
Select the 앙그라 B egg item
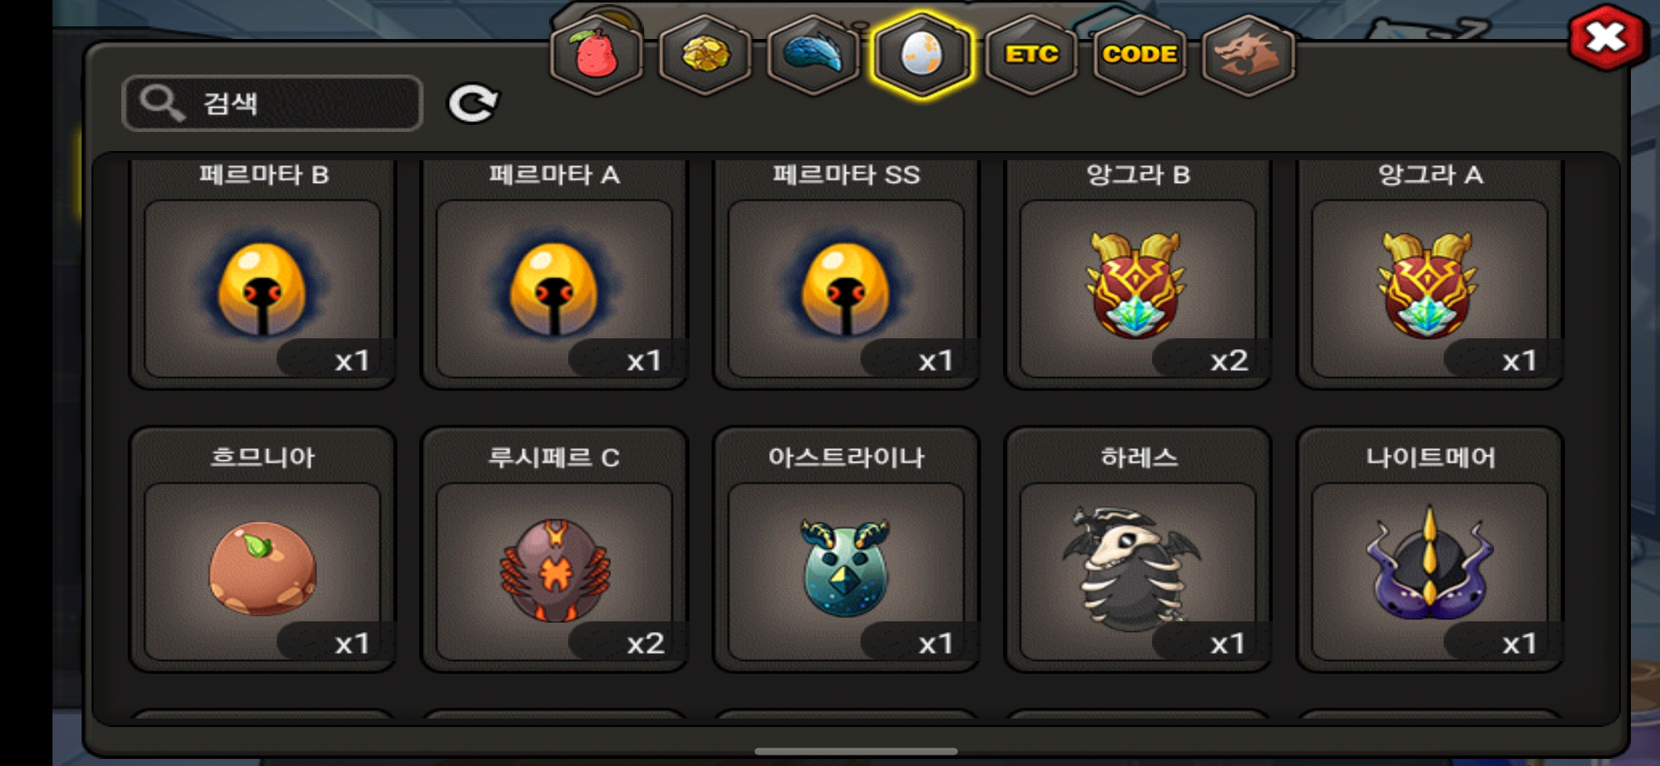click(x=1138, y=273)
